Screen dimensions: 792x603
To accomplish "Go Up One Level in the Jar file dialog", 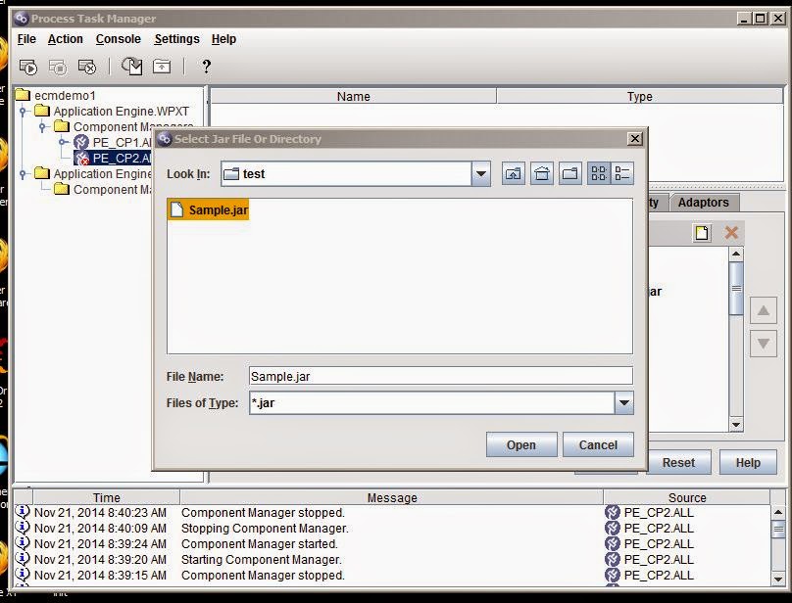I will tap(514, 172).
